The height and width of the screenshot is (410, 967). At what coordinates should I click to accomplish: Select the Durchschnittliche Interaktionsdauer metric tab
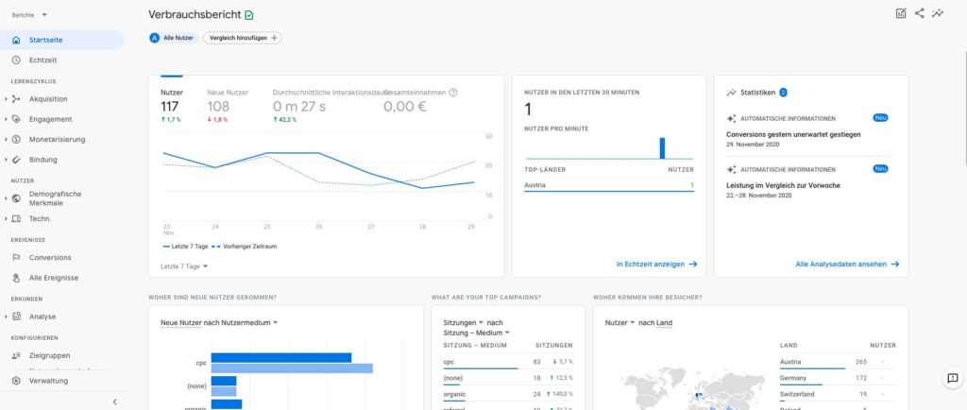click(327, 105)
